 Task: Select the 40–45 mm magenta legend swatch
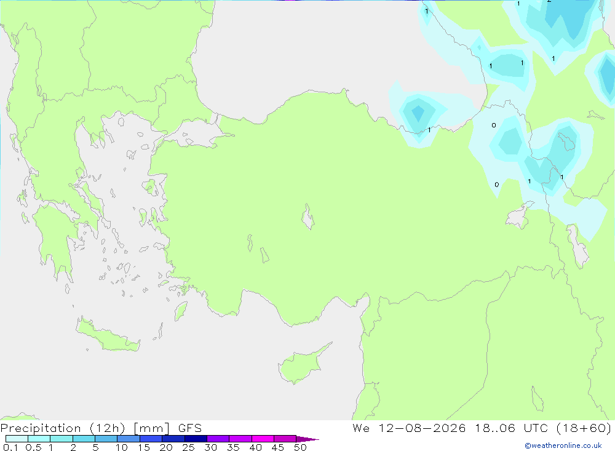(263, 439)
